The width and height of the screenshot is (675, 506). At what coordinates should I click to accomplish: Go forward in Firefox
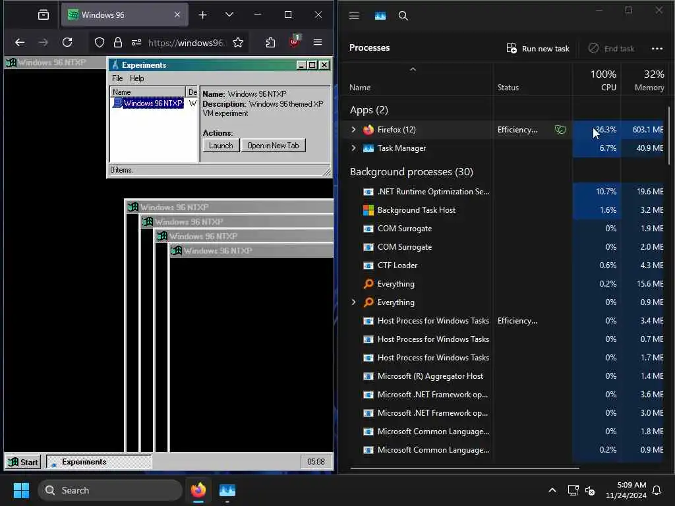point(44,42)
